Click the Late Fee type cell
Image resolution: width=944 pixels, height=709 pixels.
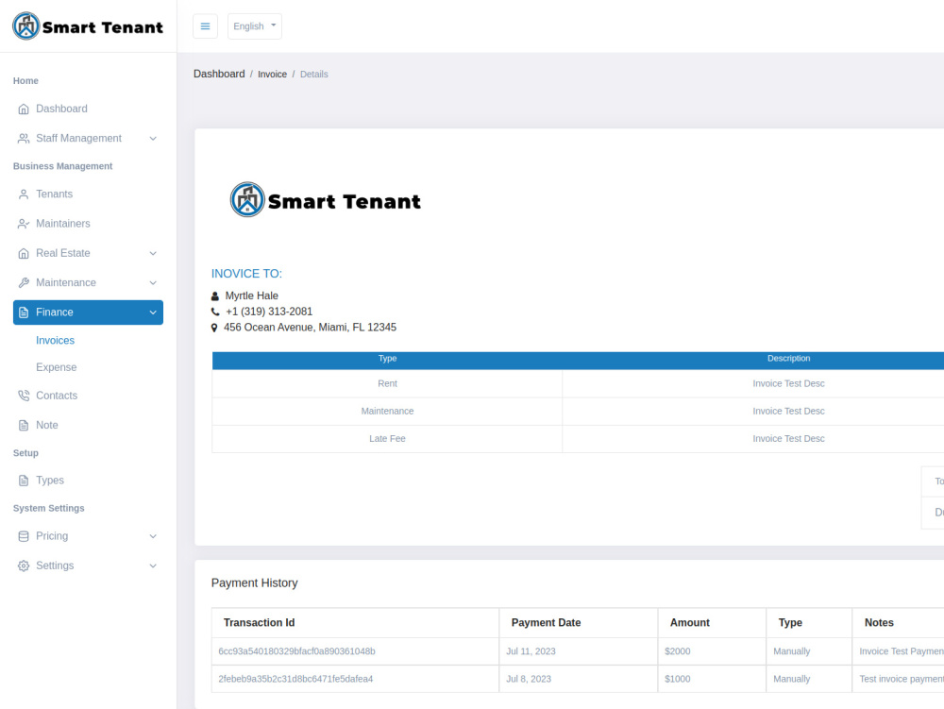click(x=387, y=439)
